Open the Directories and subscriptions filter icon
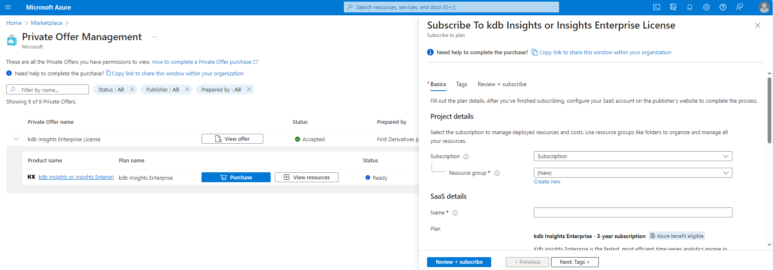773x270 pixels. pyautogui.click(x=673, y=7)
